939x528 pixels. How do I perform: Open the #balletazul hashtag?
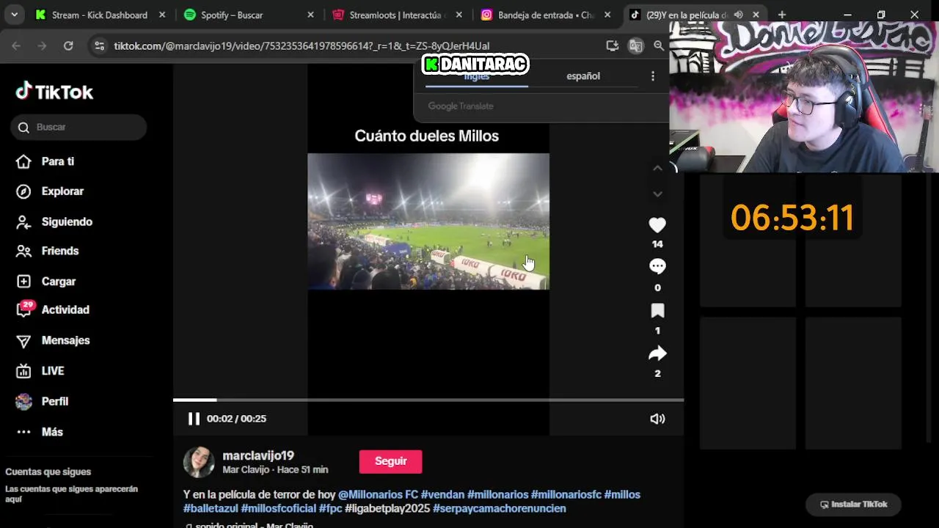[x=211, y=508]
